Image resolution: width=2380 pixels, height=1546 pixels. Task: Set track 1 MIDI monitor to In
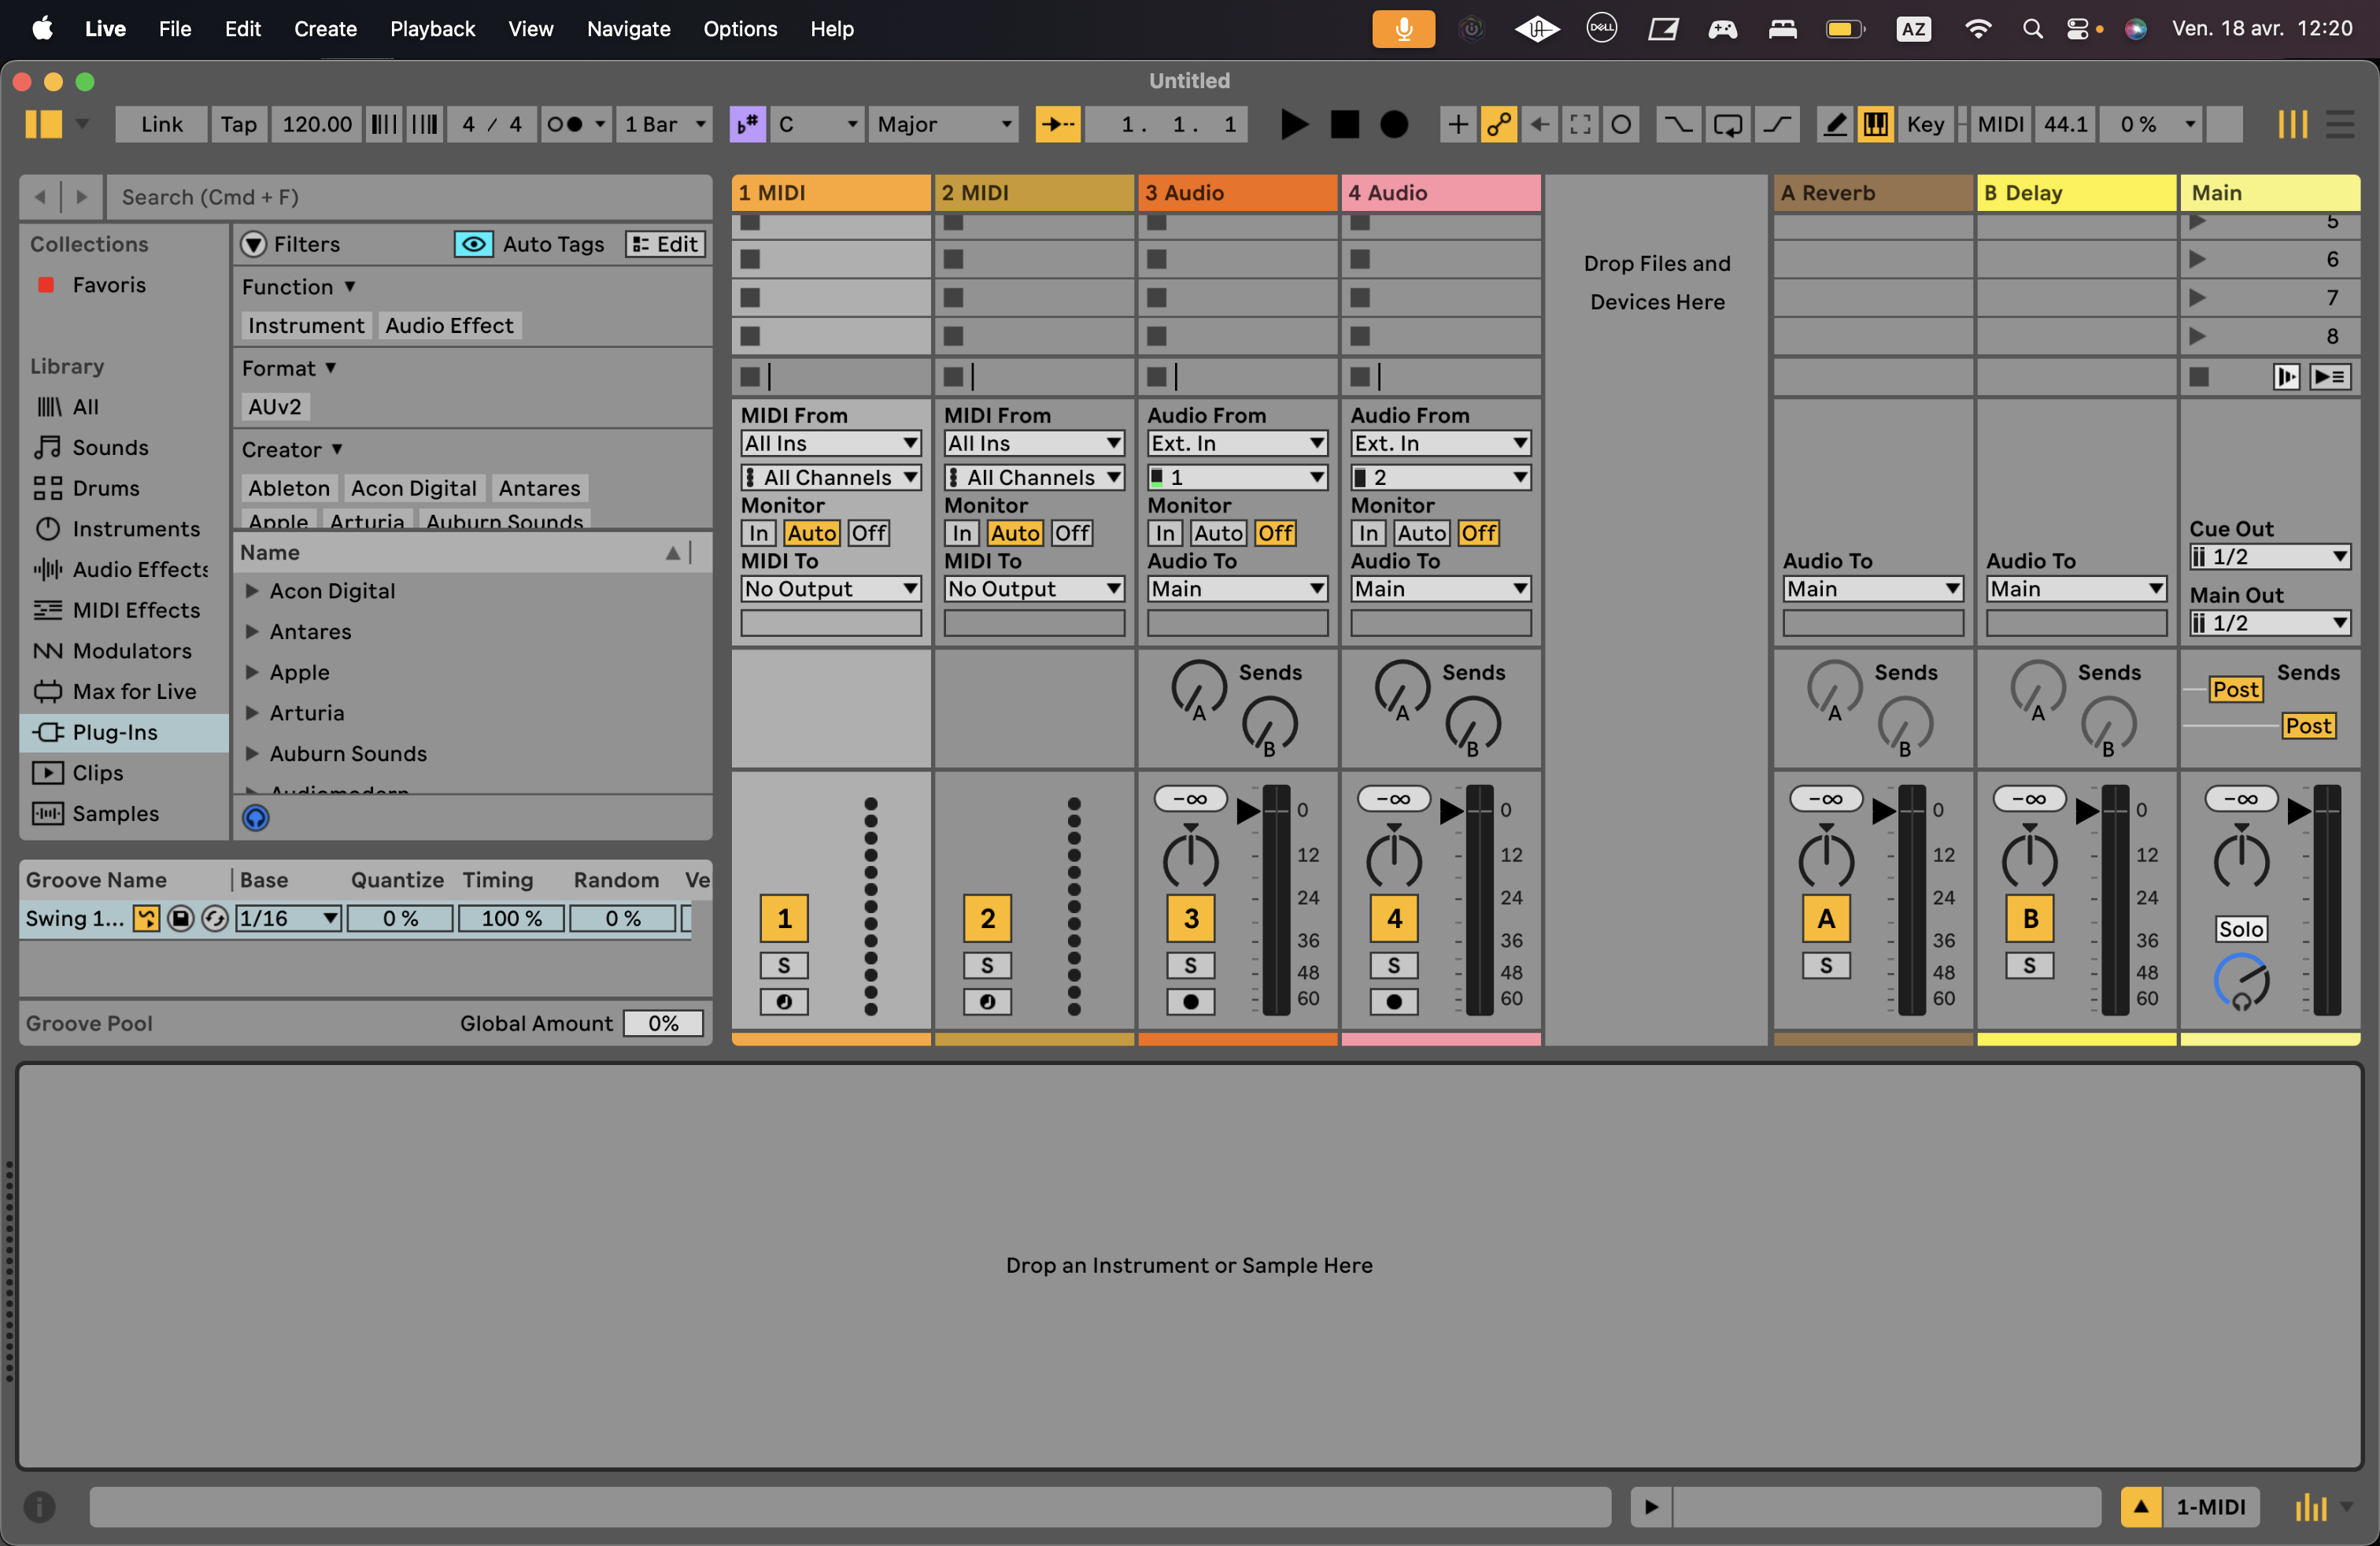pyautogui.click(x=759, y=533)
